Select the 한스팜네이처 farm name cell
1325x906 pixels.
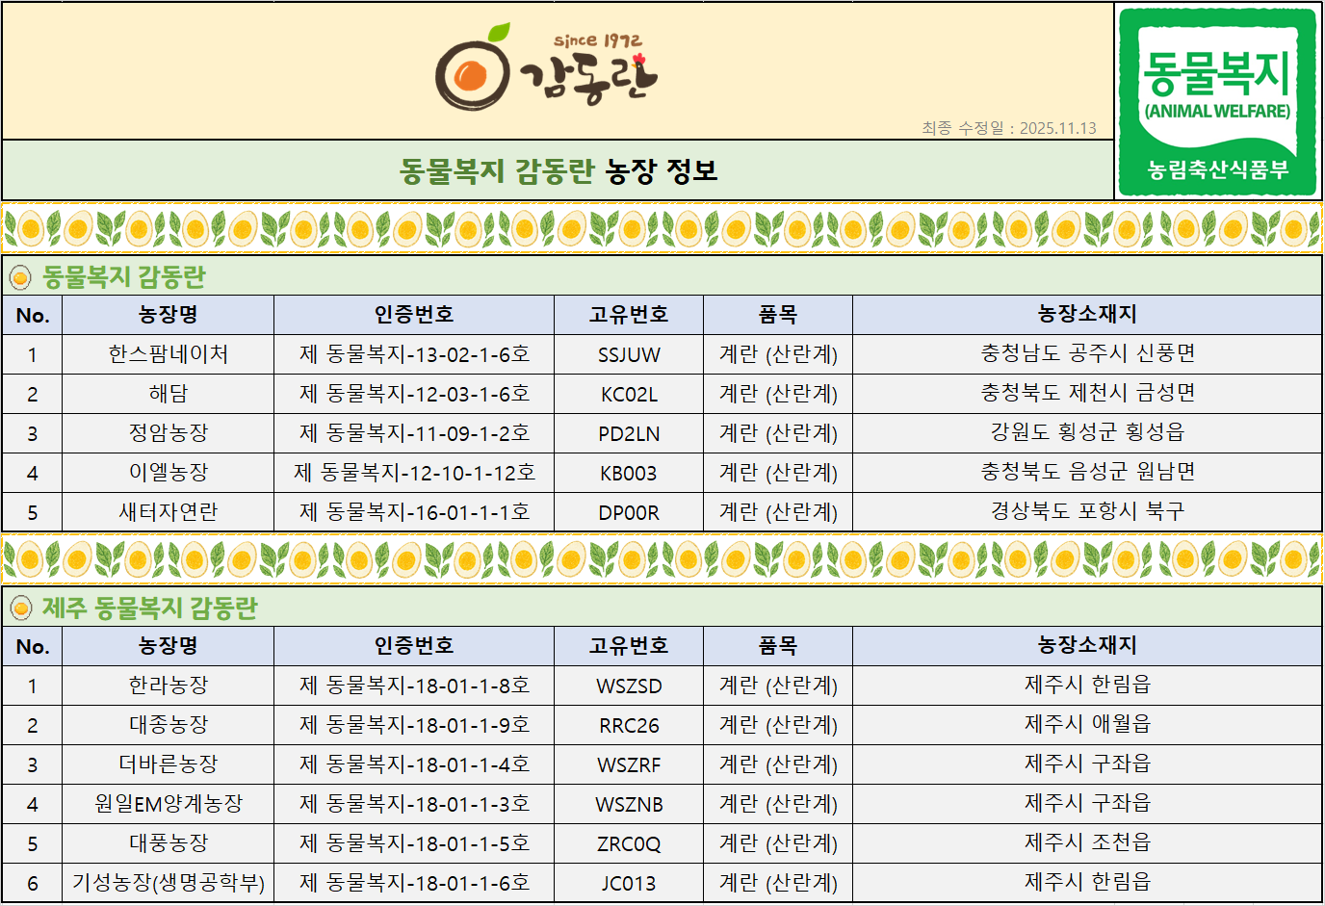168,354
